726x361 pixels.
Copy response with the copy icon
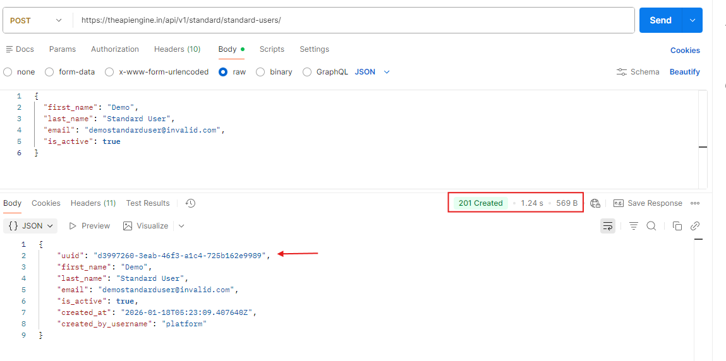coord(677,226)
